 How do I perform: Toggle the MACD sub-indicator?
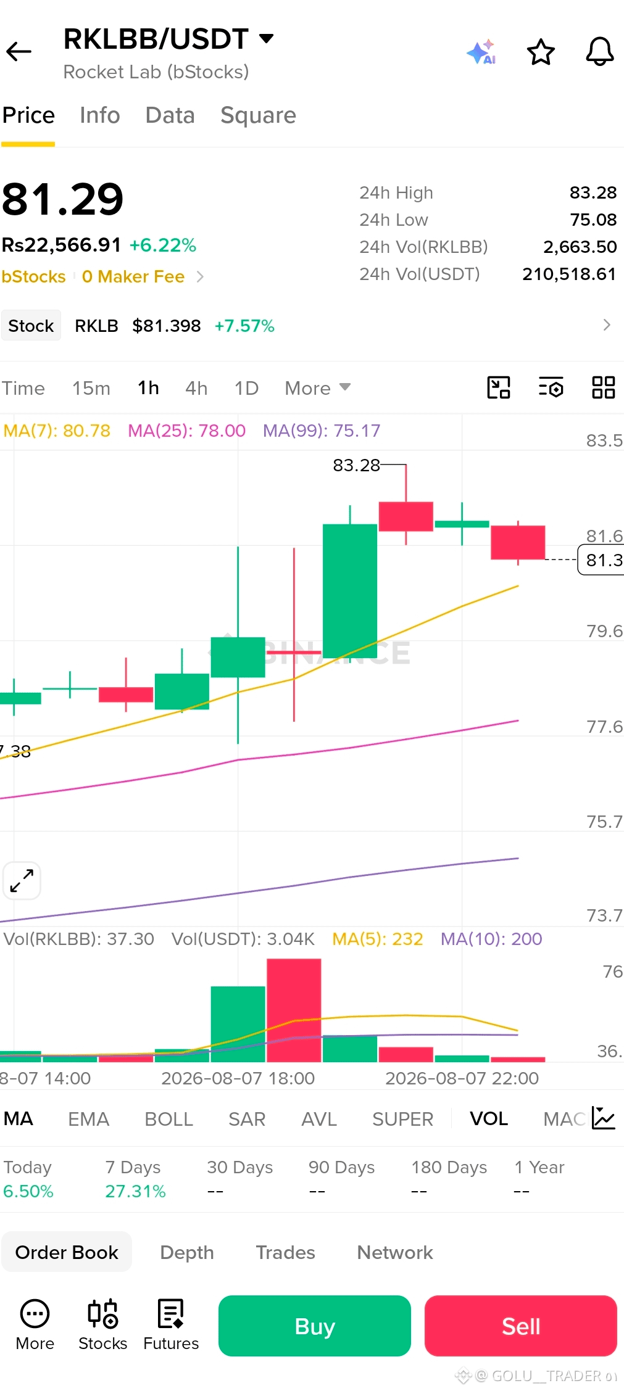pyautogui.click(x=564, y=1118)
